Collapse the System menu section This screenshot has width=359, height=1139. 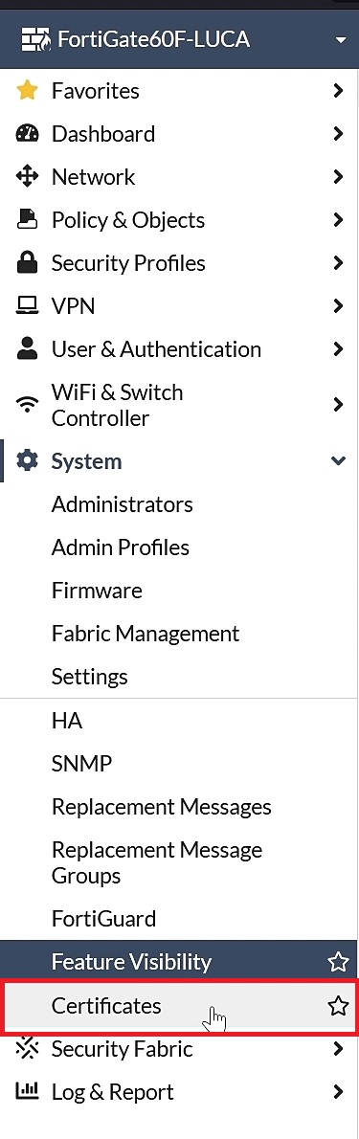338,460
